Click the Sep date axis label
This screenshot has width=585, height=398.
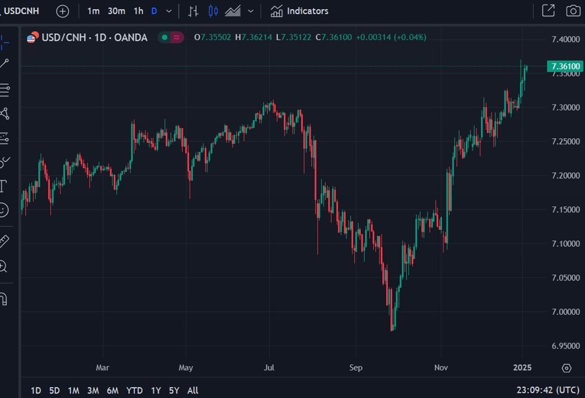pos(356,367)
